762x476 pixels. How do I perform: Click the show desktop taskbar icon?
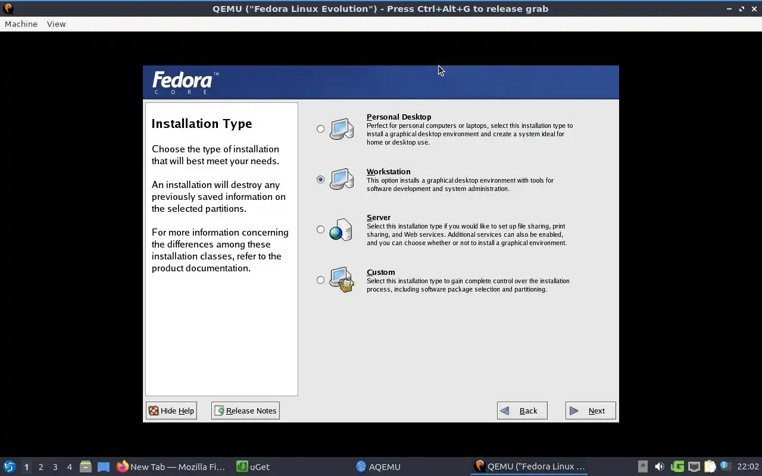point(104,467)
